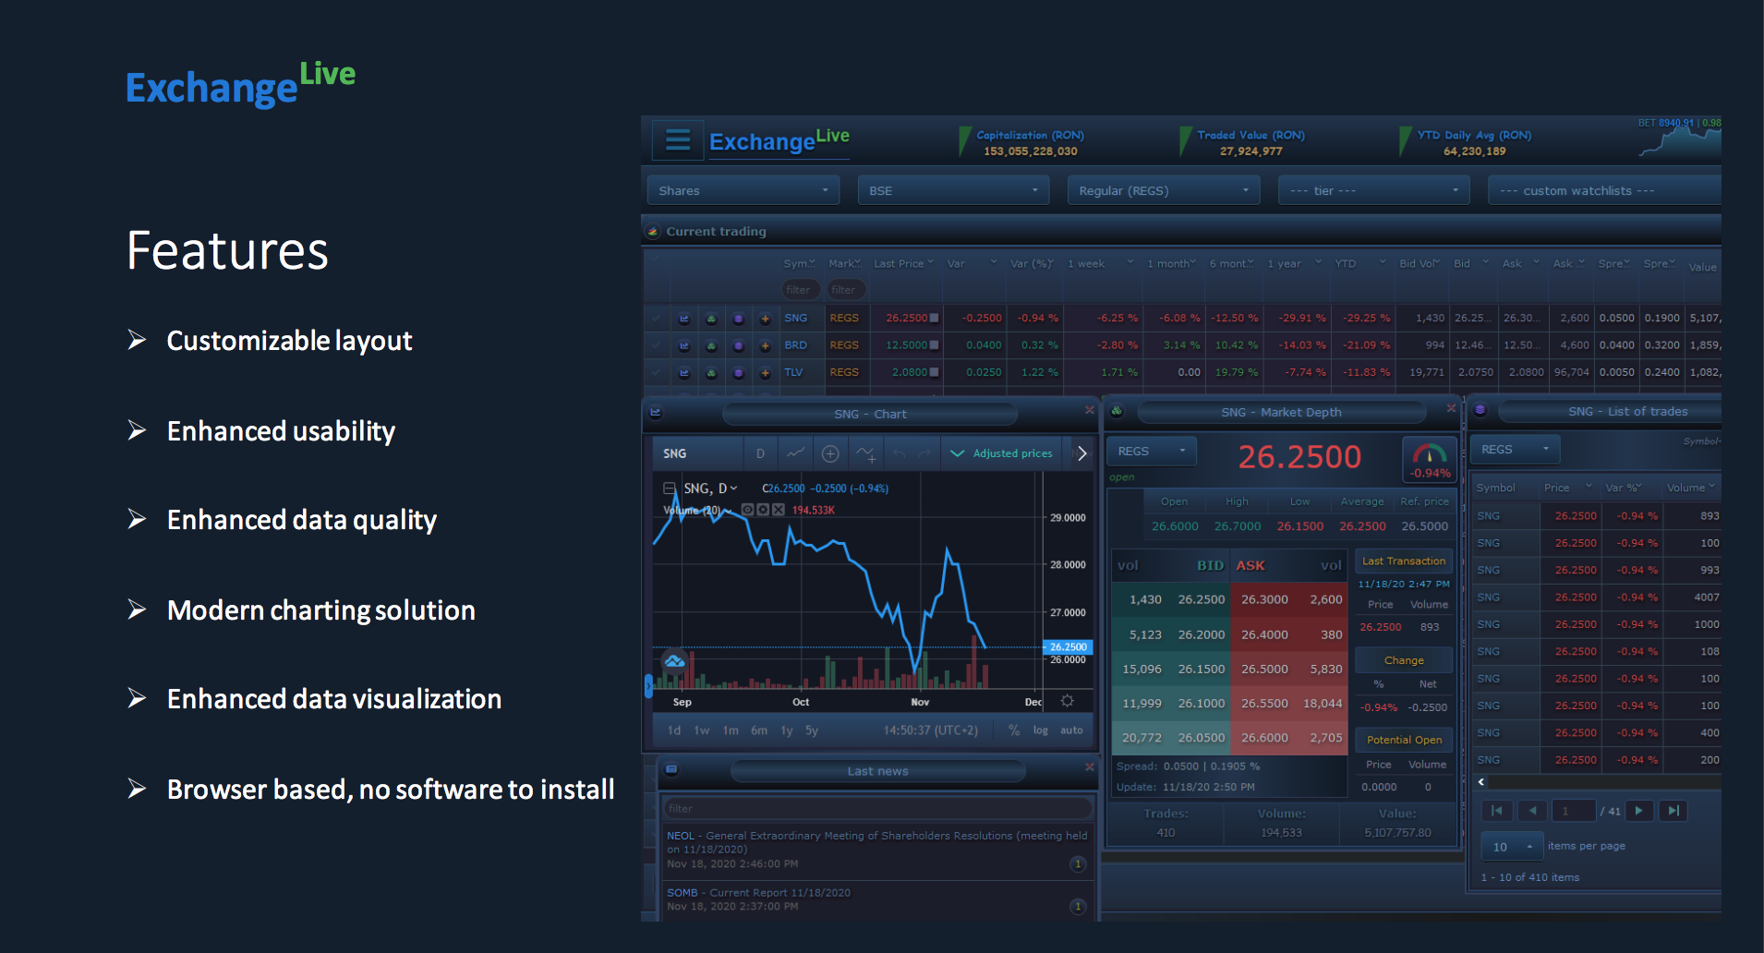Click the compare/add symbol circle-plus icon
The width and height of the screenshot is (1764, 953).
(x=830, y=453)
